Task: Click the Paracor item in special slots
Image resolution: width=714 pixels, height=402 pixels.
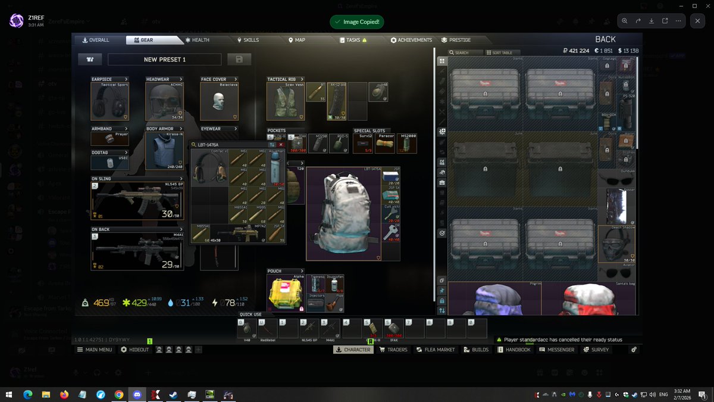Action: click(x=386, y=143)
